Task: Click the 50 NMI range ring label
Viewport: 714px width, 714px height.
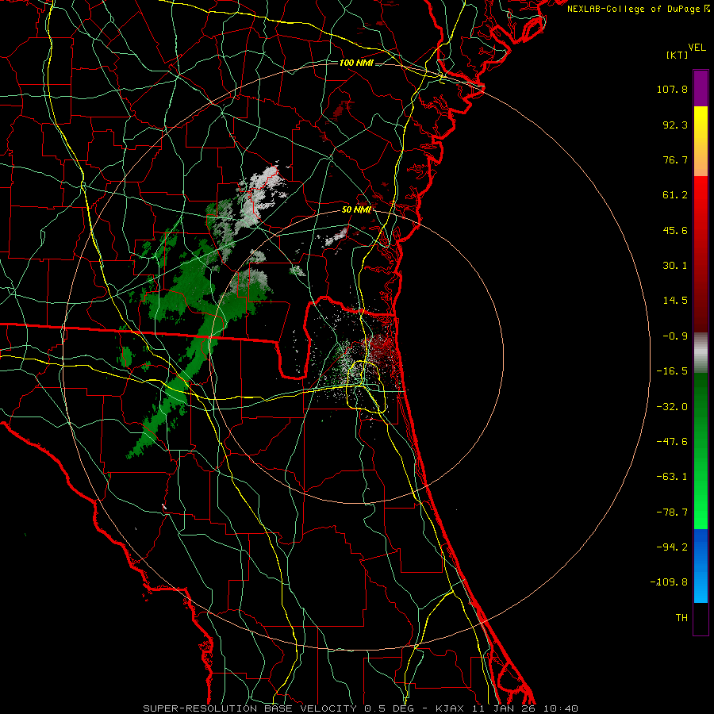Action: [x=356, y=210]
